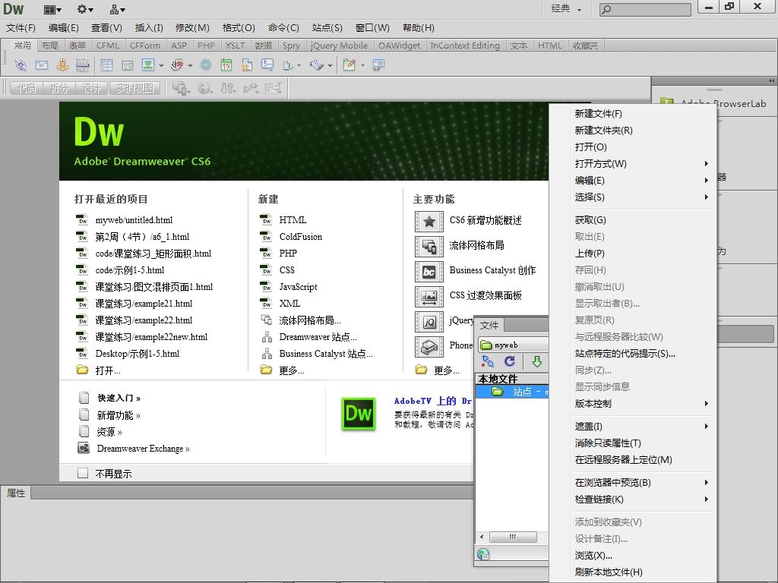The width and height of the screenshot is (778, 583).
Task: Toggle the 不再显示 checkbox
Action: click(x=83, y=473)
